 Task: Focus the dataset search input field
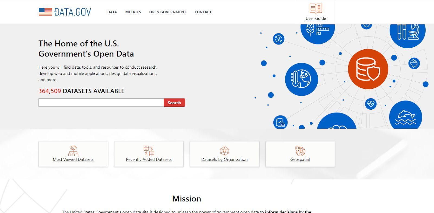point(101,103)
